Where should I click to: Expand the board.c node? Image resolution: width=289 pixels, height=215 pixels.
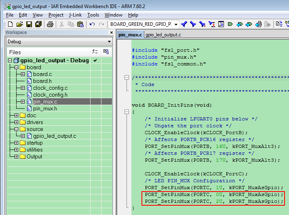tap(23, 74)
